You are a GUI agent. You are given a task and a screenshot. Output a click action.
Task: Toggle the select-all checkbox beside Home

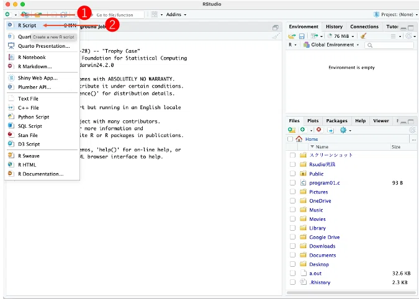[290, 139]
